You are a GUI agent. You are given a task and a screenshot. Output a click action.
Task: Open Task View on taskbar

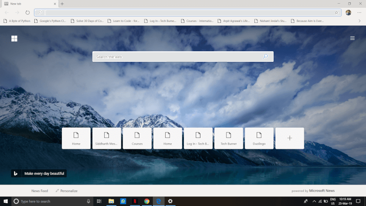[x=99, y=201]
